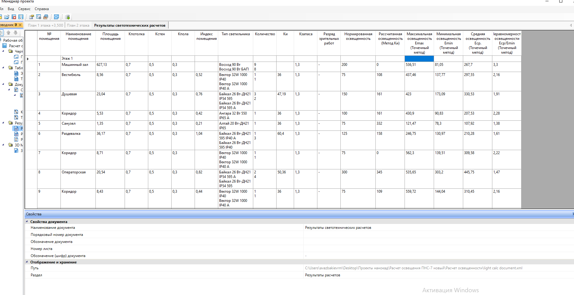The height and width of the screenshot is (295, 574).
Task: Click the Раздел value Результаты расчетов
Action: (322, 275)
